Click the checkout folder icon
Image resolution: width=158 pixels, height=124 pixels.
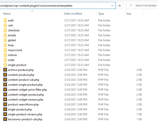[5, 30]
